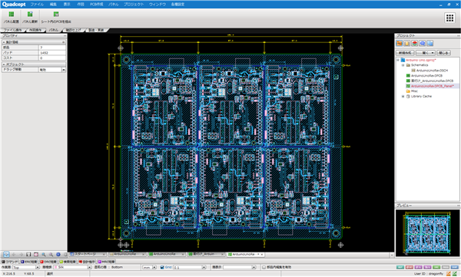The width and height of the screenshot is (461, 277).
Task: Click the Arduino Uno.qproj project icon
Action: 403,60
